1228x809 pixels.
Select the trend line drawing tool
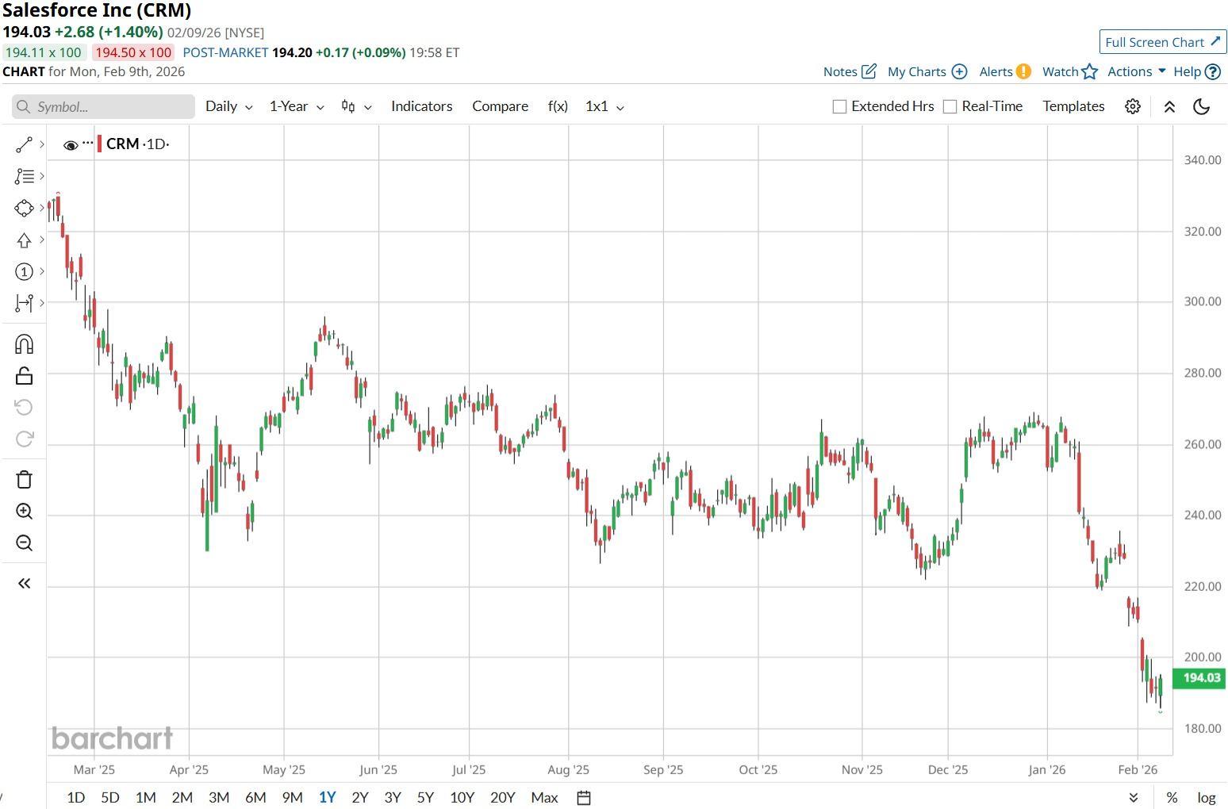(x=24, y=144)
